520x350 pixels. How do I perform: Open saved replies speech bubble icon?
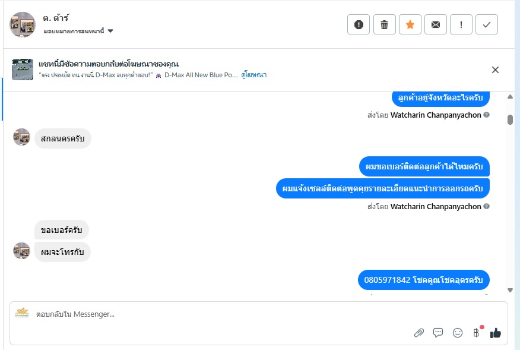438,333
